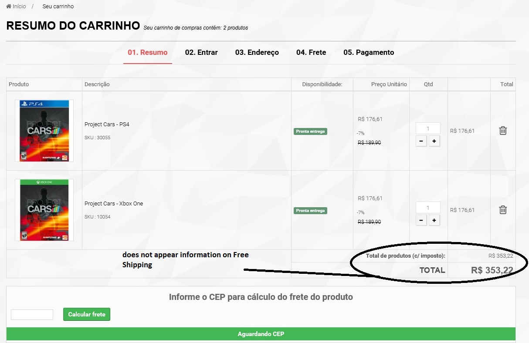Click the SKU : 30055 text
Image resolution: width=529 pixels, height=343 pixels.
pos(98,138)
